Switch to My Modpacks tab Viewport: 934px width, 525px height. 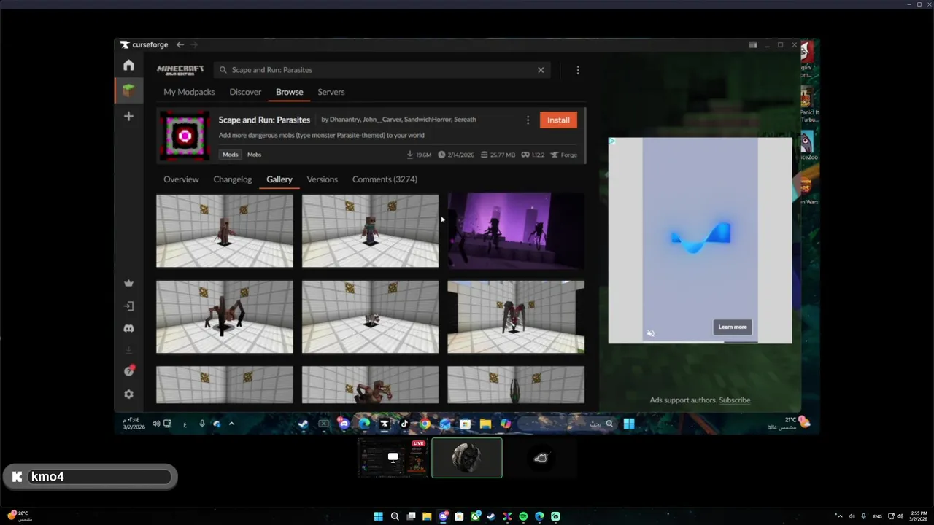[x=189, y=92]
